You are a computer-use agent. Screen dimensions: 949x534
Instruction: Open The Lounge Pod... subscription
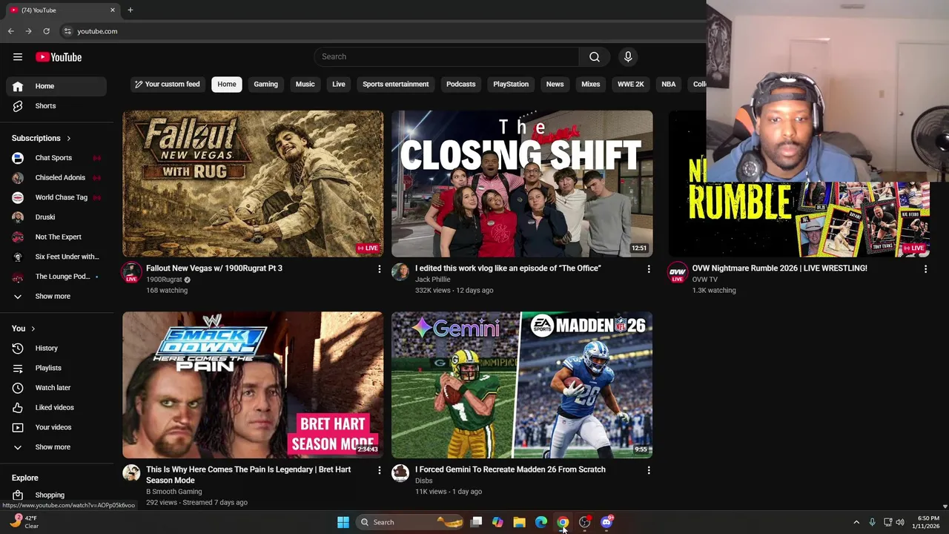(x=56, y=277)
